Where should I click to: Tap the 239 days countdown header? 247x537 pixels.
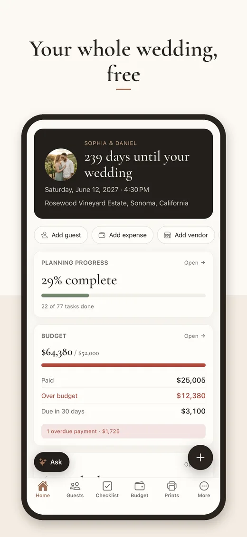(137, 165)
